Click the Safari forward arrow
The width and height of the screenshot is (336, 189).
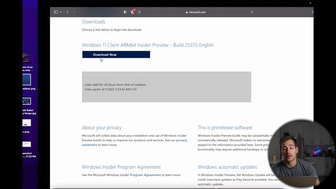(74, 12)
